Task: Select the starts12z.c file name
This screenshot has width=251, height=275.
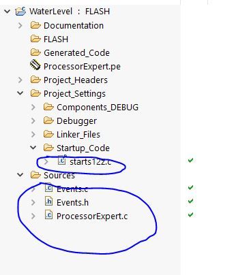Action: click(91, 162)
